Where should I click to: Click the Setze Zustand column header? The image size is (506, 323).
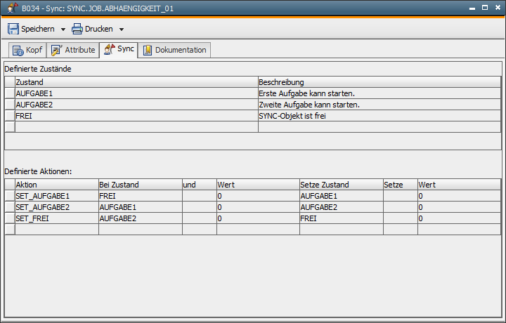point(342,185)
